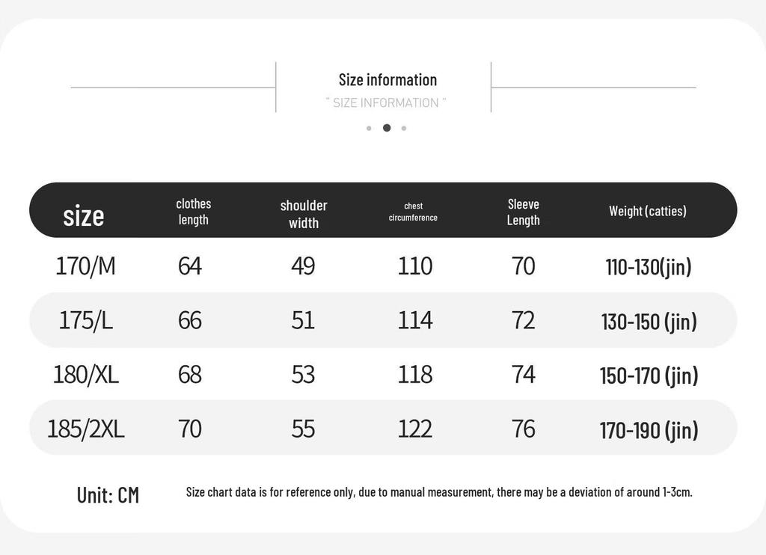Viewport: 766px width, 555px height.
Task: Select the 180/XL size row label
Action: [86, 375]
